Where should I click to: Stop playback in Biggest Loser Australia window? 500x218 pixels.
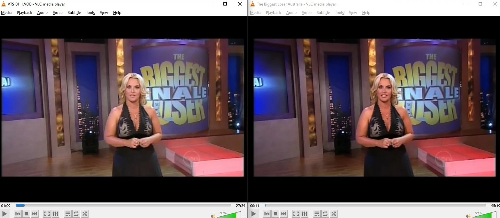[275, 214]
